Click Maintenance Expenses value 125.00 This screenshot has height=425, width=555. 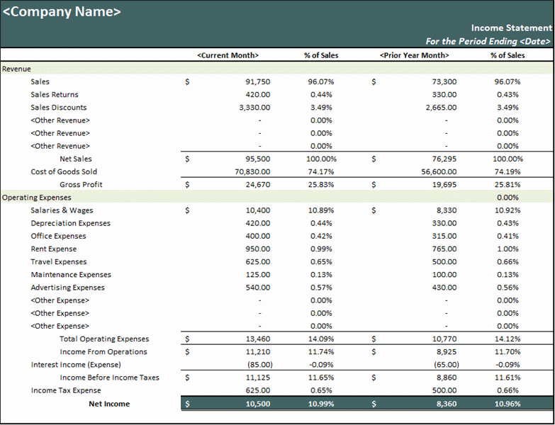tap(258, 275)
